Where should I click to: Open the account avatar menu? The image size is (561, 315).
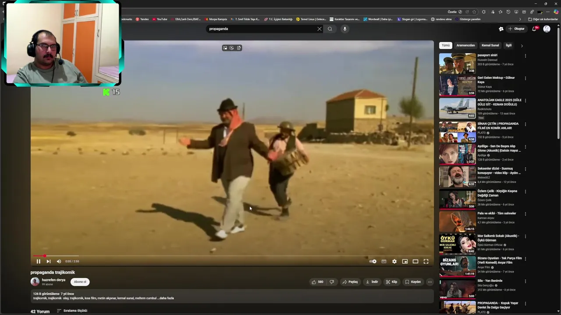[x=547, y=29]
